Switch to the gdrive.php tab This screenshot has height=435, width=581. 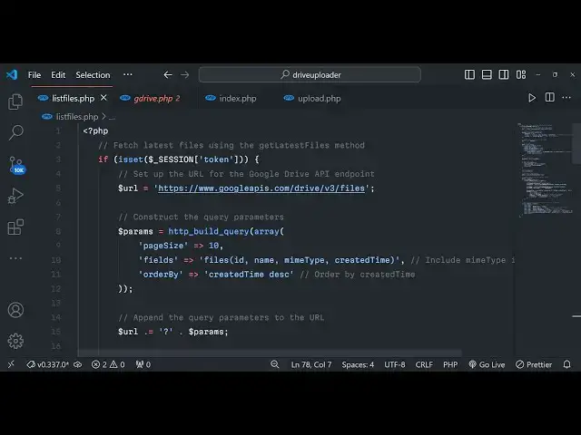(157, 99)
